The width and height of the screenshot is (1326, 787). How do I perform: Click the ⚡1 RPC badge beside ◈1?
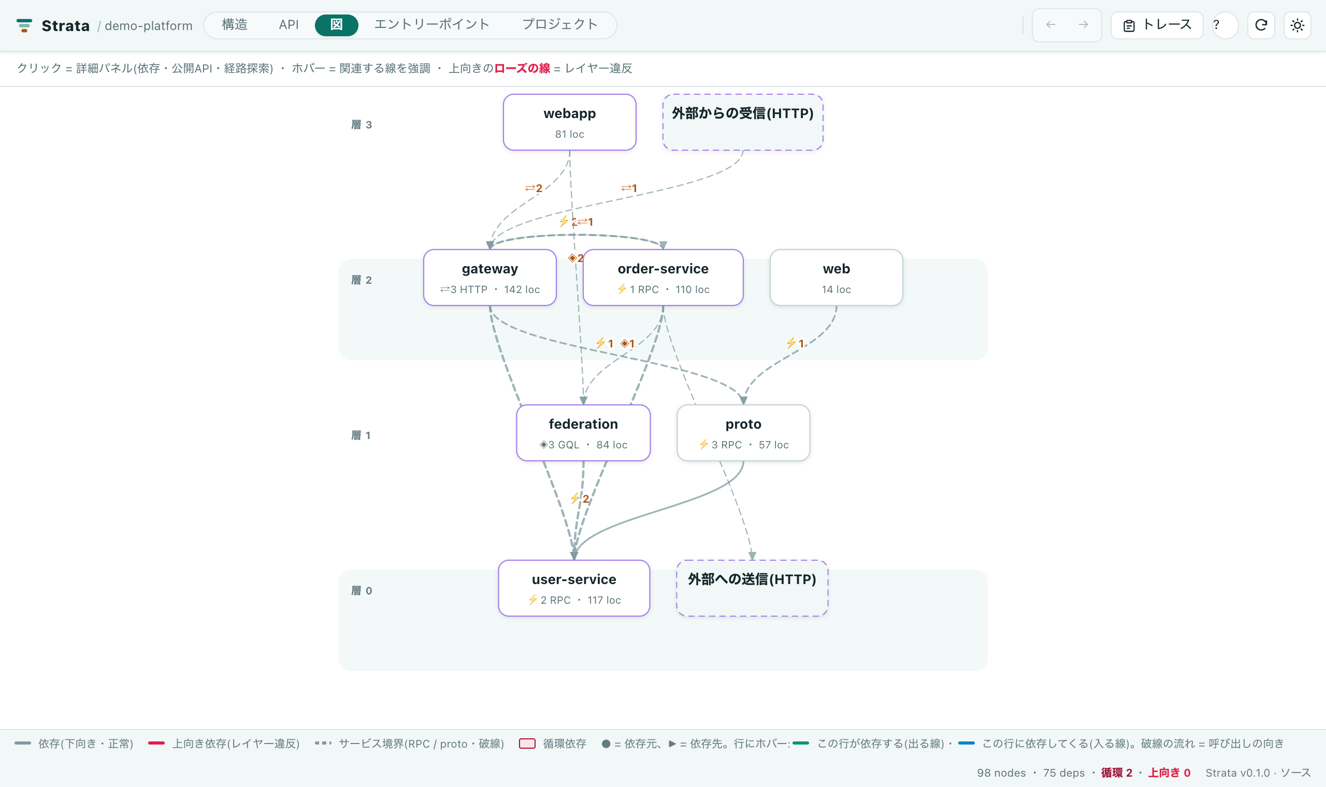(604, 344)
